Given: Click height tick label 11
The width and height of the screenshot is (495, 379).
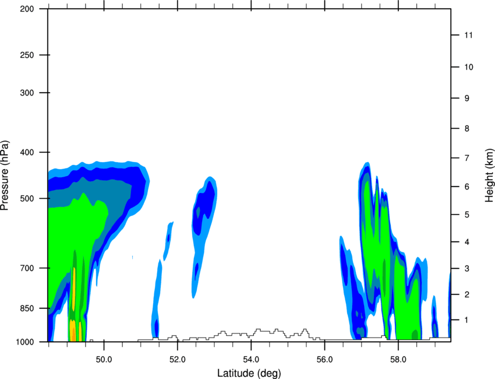Looking at the screenshot, I should 468,35.
